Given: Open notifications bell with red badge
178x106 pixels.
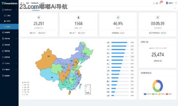Looking at the screenshot, I should pyautogui.click(x=160, y=3).
